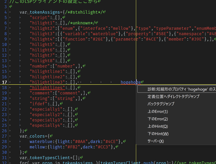216x164 pixels.
Task: Click "string" key on line 20
Action: (40, 98)
